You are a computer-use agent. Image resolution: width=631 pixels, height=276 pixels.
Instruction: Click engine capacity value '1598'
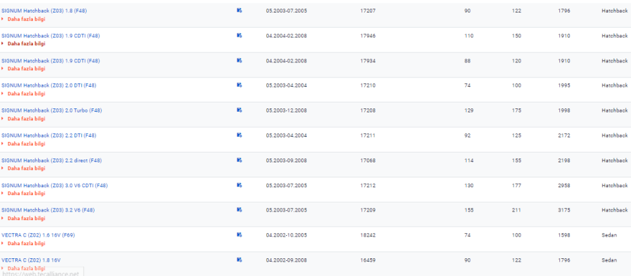564,235
